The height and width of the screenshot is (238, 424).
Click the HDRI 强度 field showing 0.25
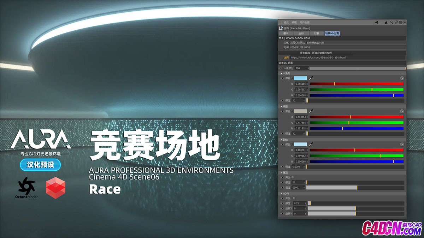(x=300, y=203)
